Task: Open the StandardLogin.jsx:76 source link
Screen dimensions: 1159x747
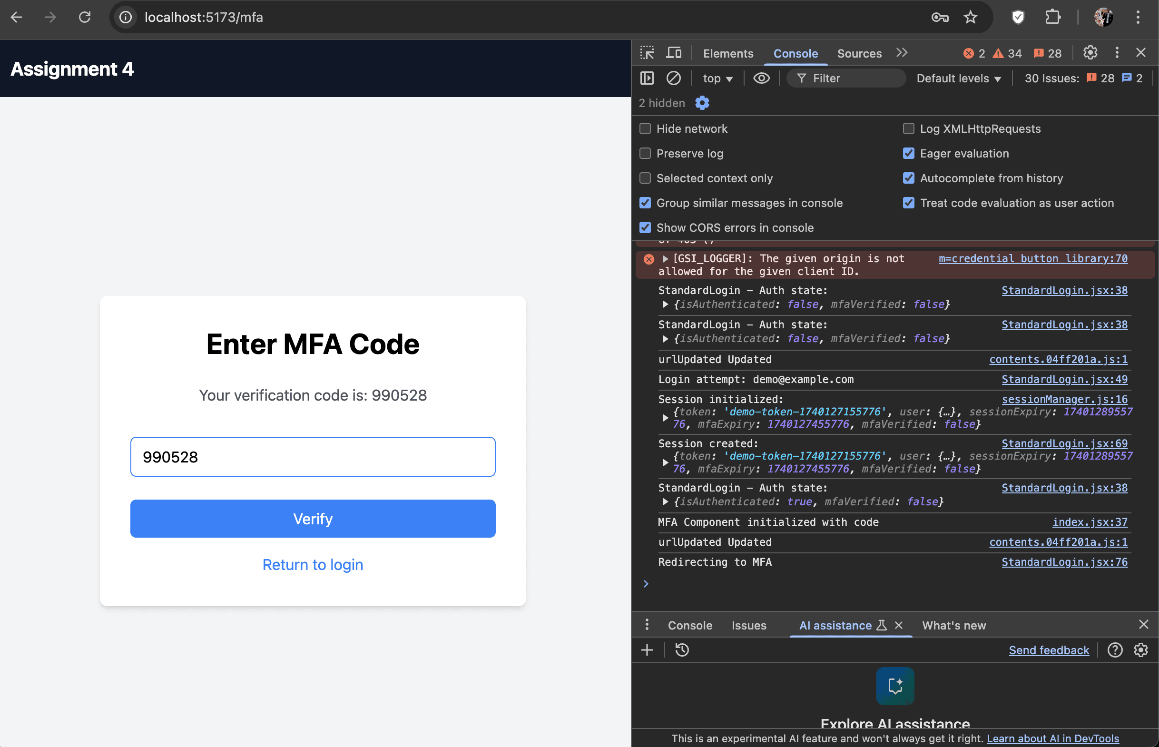Action: pyautogui.click(x=1064, y=562)
